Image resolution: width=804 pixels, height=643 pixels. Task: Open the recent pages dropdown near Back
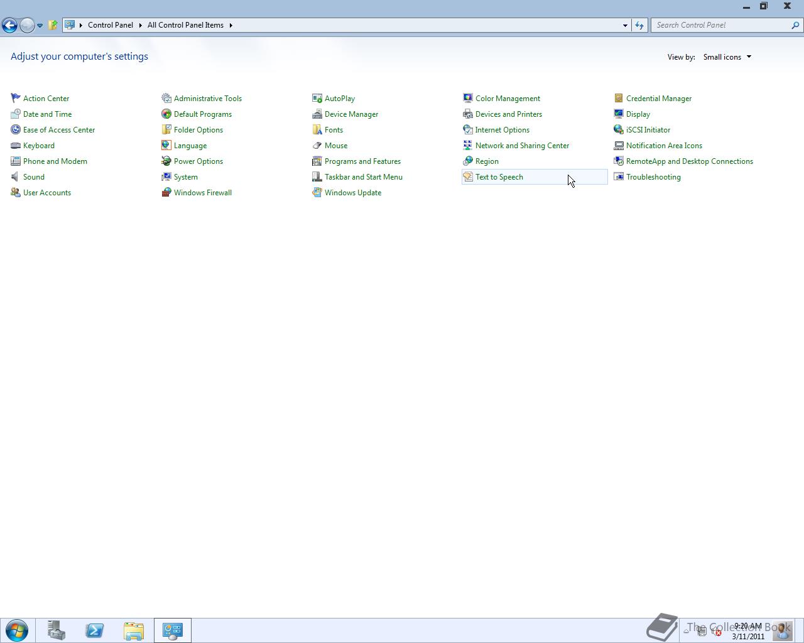coord(40,26)
